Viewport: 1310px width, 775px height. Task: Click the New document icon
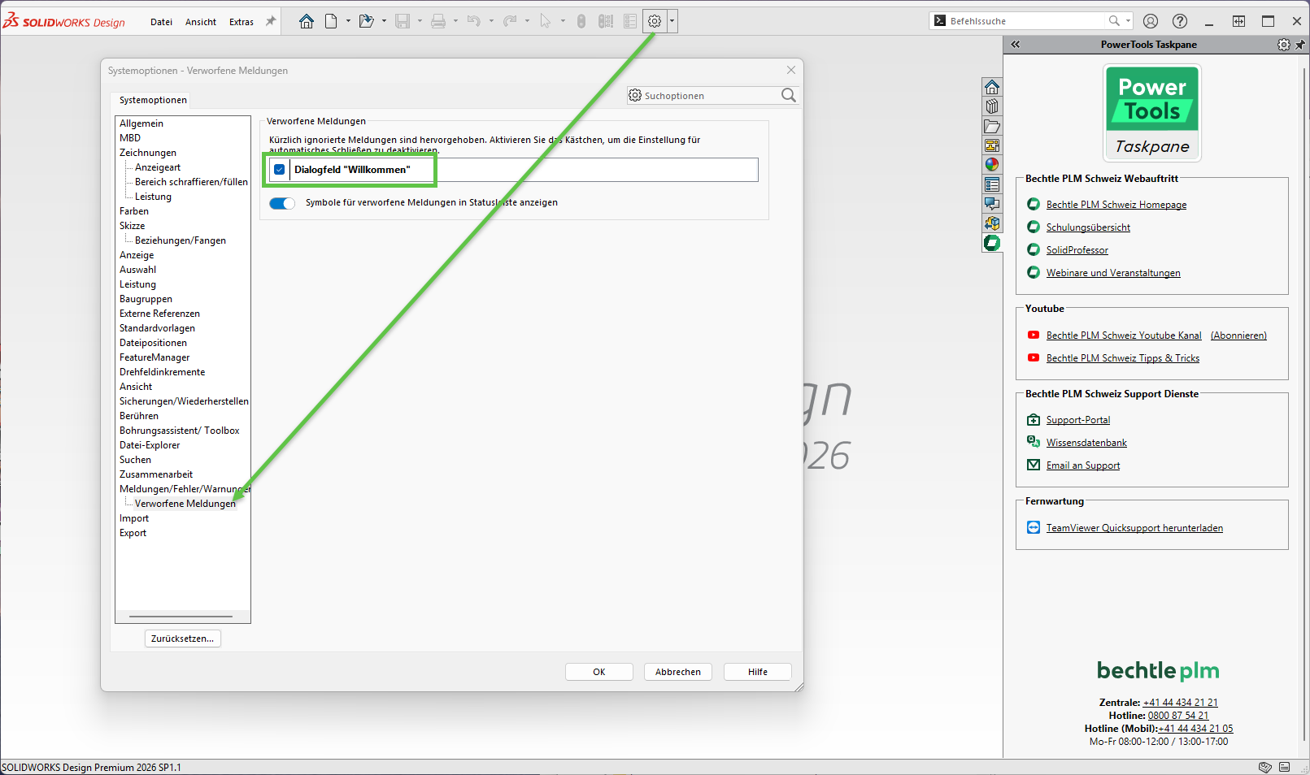(331, 22)
